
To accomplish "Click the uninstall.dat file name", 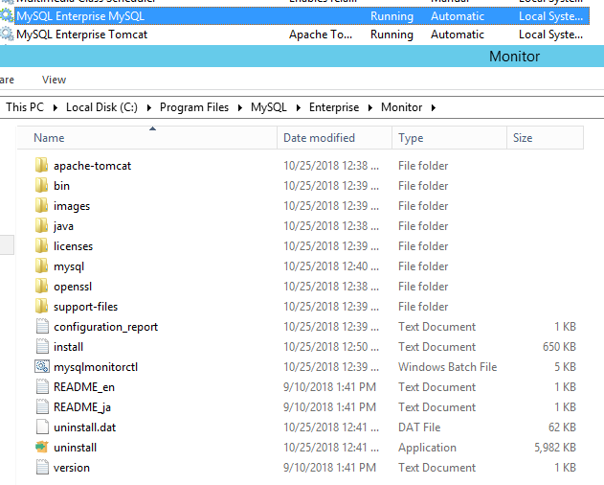I will (85, 427).
